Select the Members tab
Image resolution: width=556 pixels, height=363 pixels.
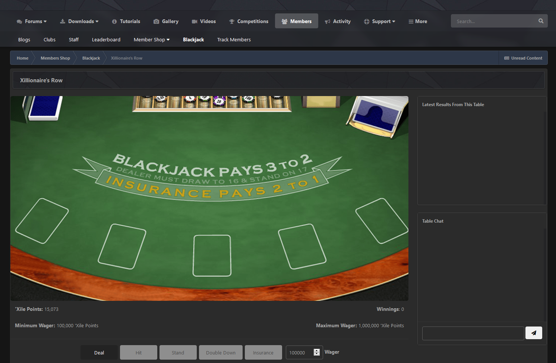297,21
